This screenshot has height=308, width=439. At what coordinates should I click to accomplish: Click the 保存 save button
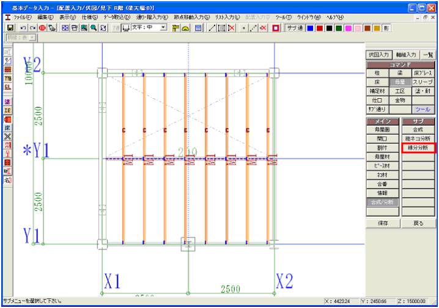click(x=383, y=223)
